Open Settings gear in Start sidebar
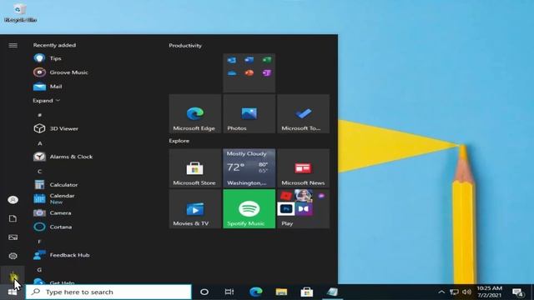534x300 pixels. [13, 256]
